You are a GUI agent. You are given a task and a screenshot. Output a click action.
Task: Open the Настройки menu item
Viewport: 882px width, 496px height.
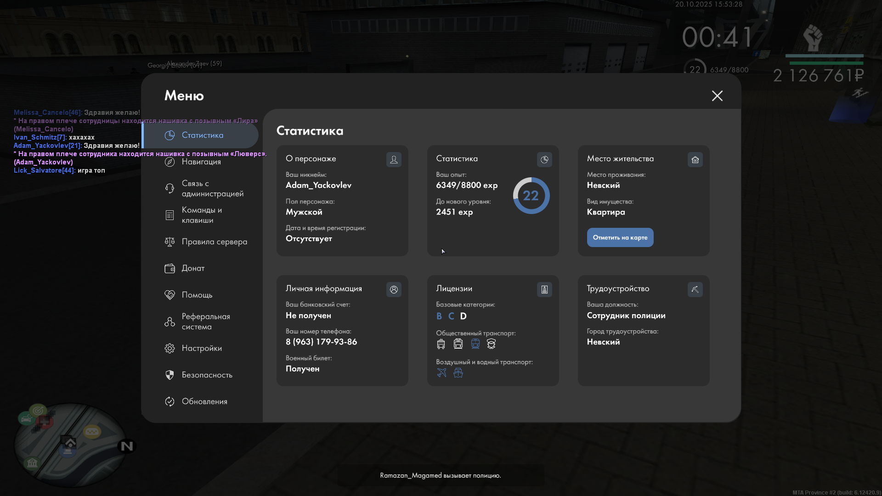click(x=201, y=348)
